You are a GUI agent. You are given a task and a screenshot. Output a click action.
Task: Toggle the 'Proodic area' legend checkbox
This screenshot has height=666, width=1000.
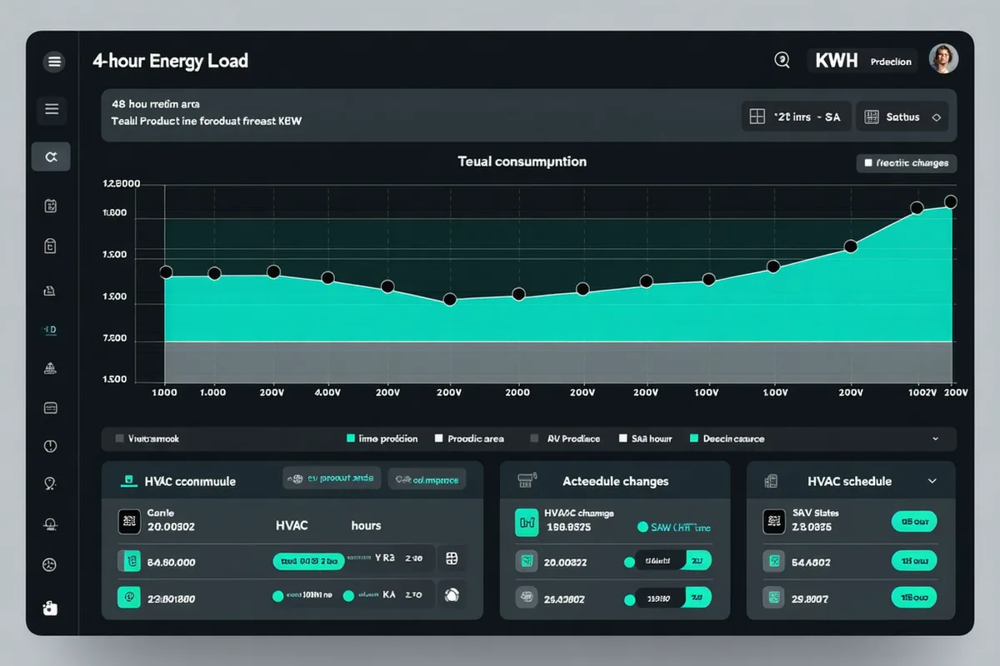point(438,438)
